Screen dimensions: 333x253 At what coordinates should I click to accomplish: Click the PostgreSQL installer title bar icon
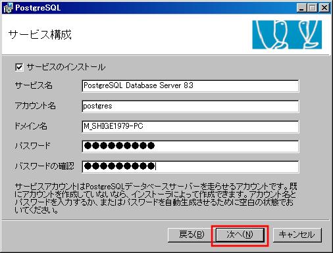8,8
